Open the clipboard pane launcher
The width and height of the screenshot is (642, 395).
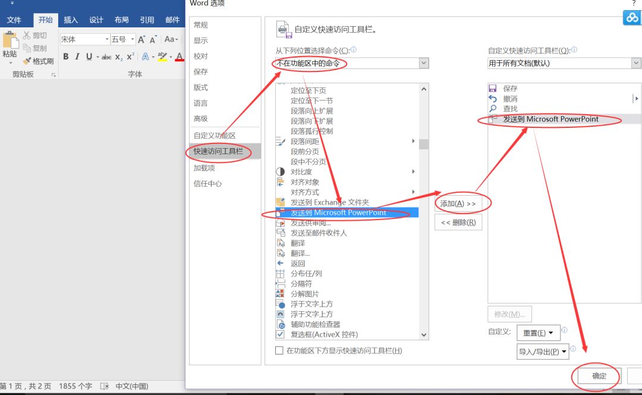(x=53, y=74)
